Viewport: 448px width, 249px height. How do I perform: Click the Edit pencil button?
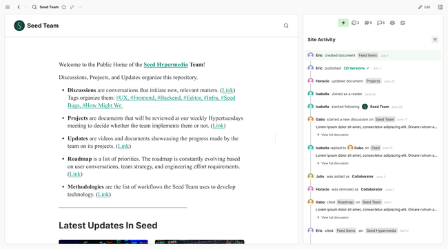click(425, 7)
